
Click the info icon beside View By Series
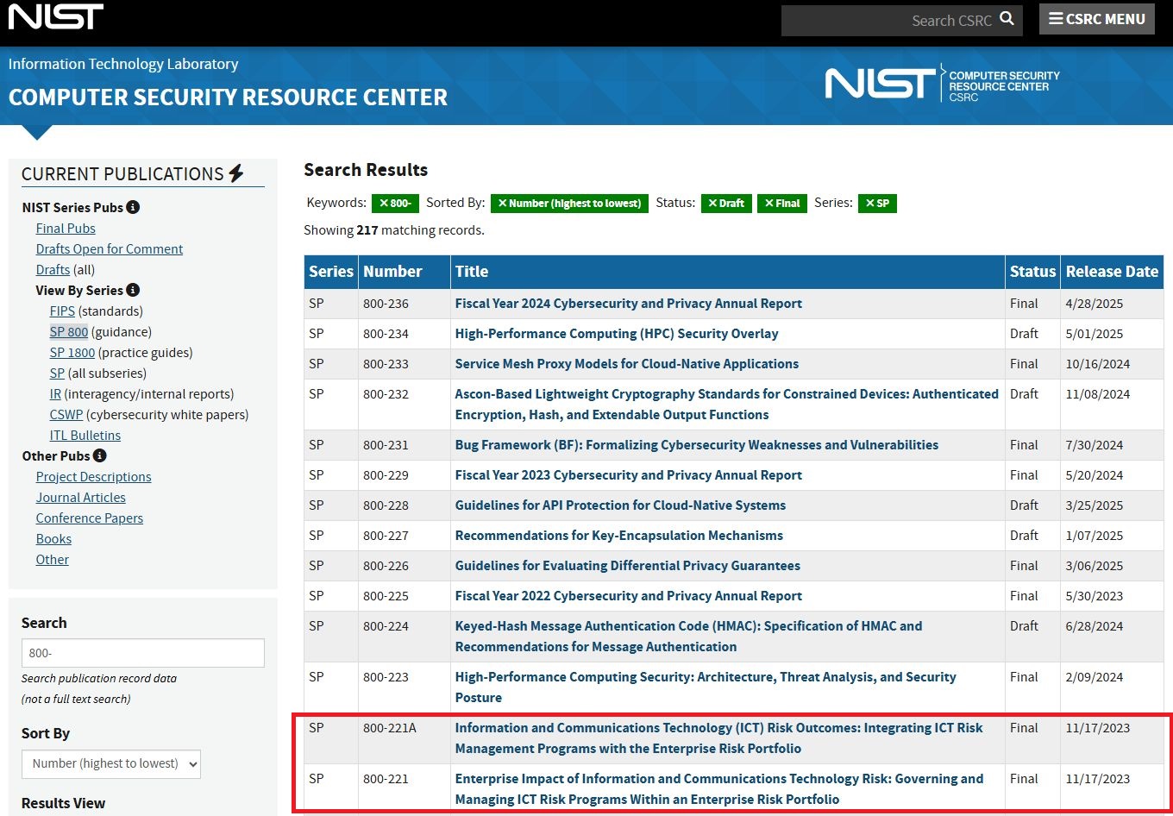click(133, 290)
